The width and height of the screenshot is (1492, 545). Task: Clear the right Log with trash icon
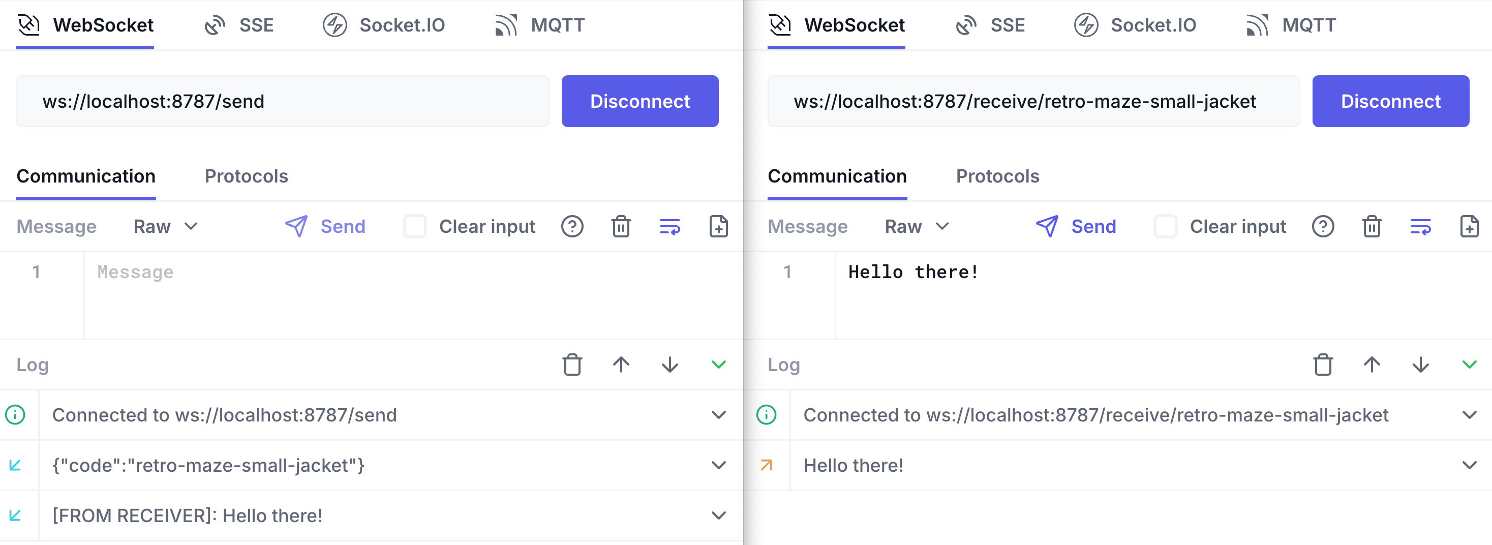(x=1323, y=365)
